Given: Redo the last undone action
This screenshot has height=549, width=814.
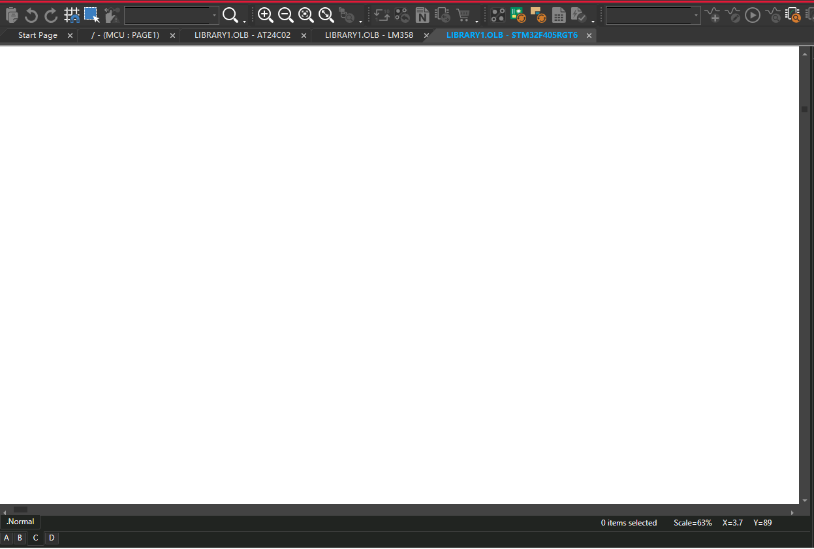Looking at the screenshot, I should pyautogui.click(x=51, y=15).
